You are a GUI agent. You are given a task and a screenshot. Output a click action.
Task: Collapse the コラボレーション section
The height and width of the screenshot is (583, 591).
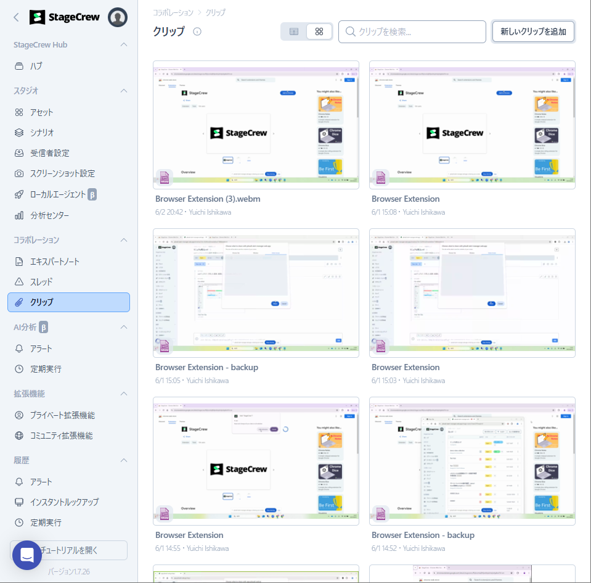click(124, 240)
